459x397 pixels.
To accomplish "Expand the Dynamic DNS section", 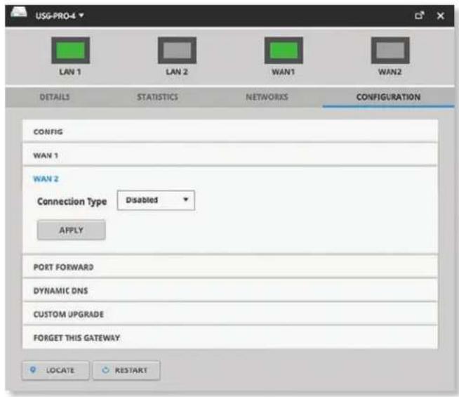I will 230,290.
